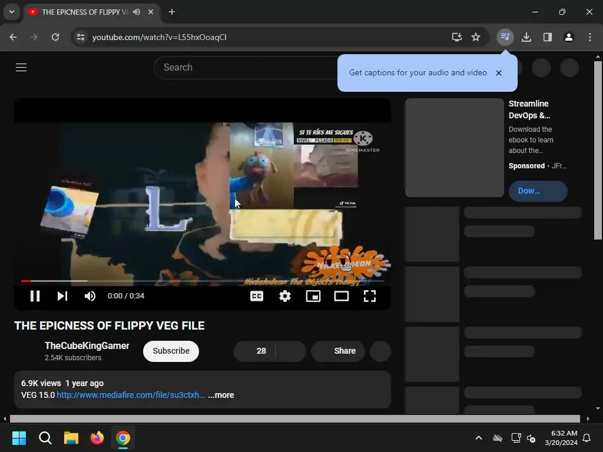This screenshot has height=452, width=603.
Task: Open Chrome downloads icon
Action: pos(526,37)
